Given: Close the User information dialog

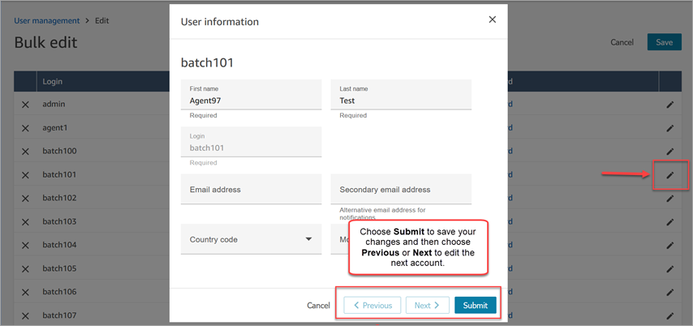Looking at the screenshot, I should [x=492, y=19].
